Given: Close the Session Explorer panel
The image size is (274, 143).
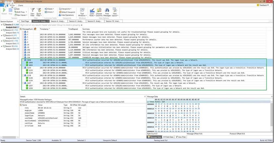Looking at the screenshot, I should 18,21.
